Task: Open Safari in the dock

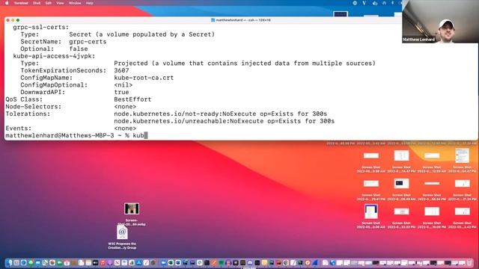Action: [23, 262]
